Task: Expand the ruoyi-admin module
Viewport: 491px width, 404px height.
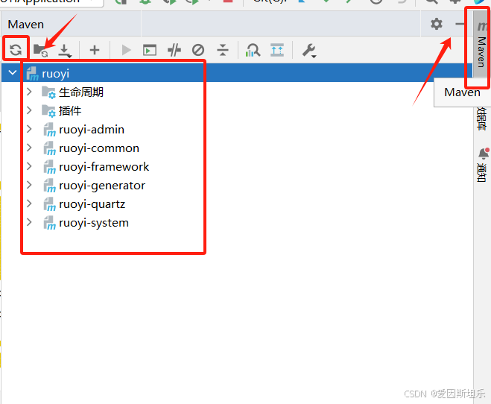Action: [x=29, y=129]
